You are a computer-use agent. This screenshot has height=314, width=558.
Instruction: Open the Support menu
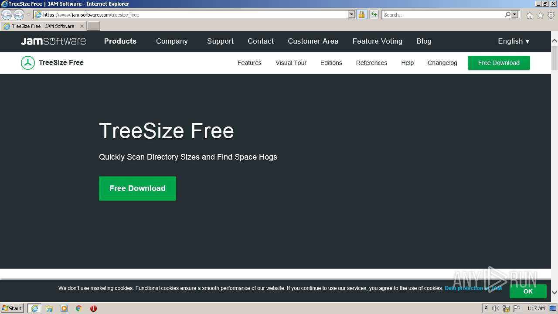[x=220, y=41]
